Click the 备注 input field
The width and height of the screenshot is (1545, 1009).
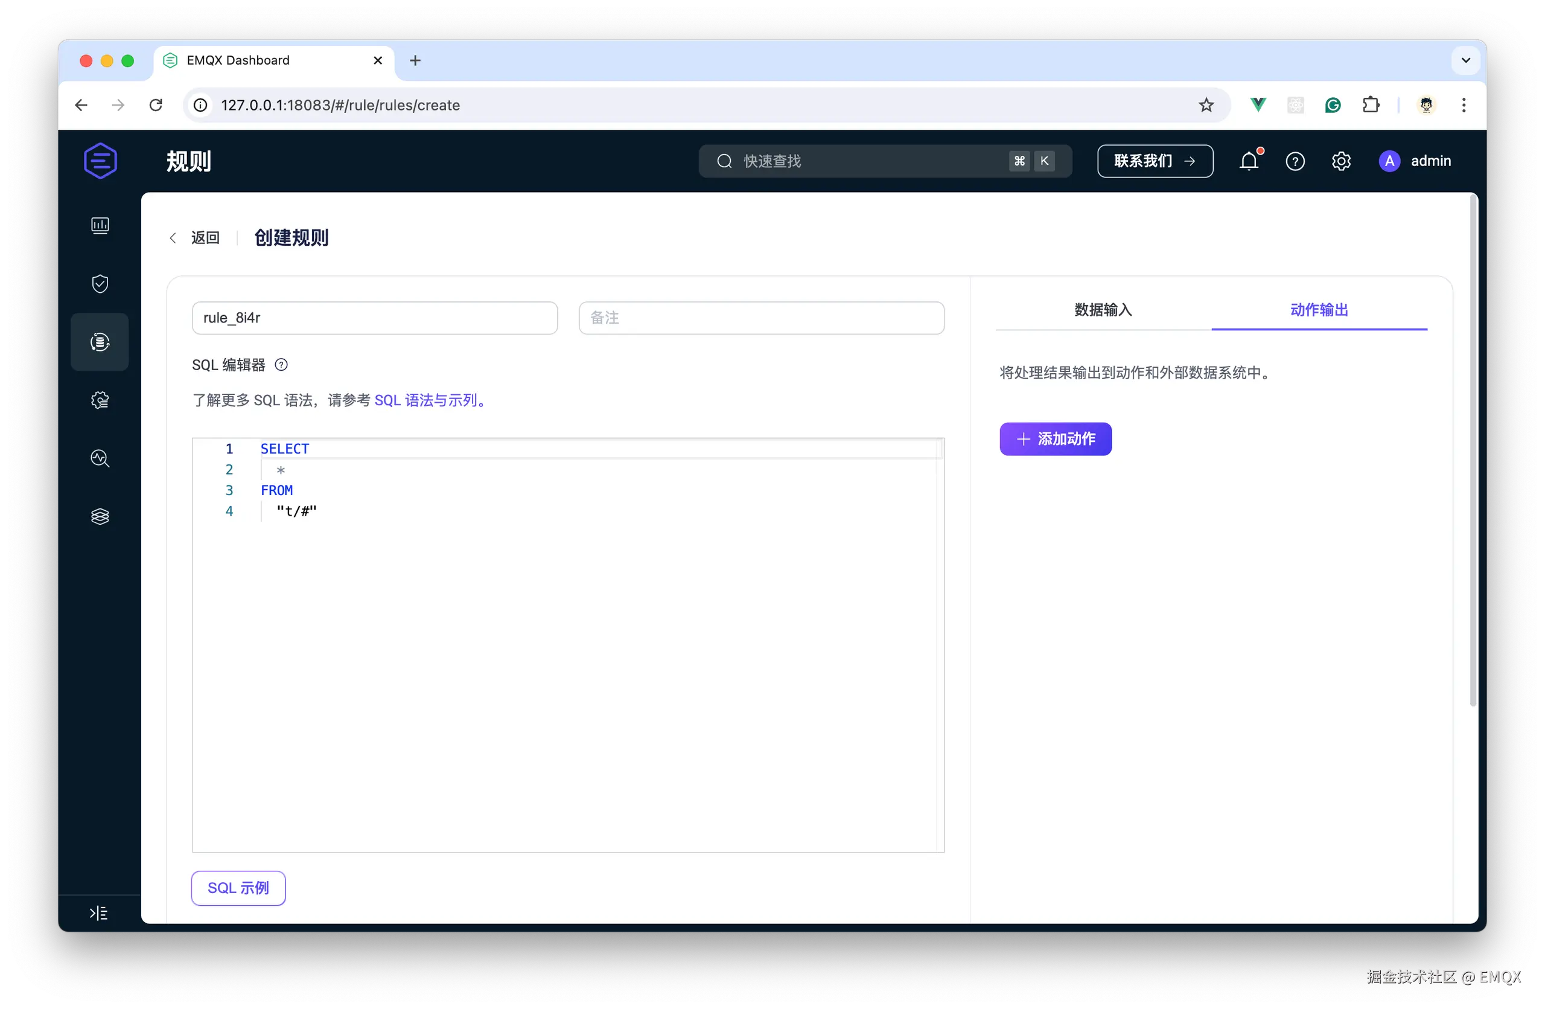point(761,318)
